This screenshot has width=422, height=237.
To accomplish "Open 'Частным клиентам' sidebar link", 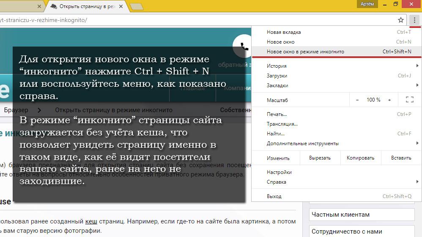I will pyautogui.click(x=362, y=215).
